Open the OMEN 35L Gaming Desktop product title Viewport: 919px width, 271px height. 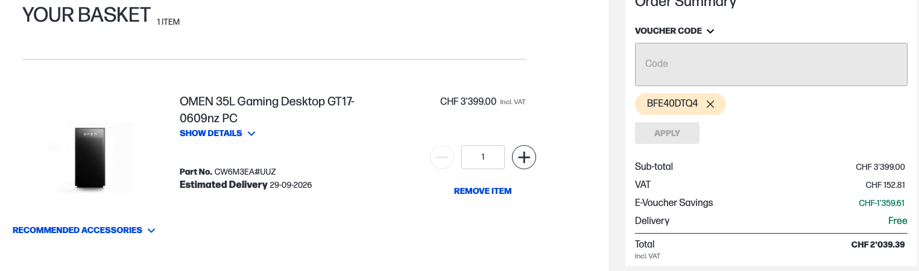(267, 110)
